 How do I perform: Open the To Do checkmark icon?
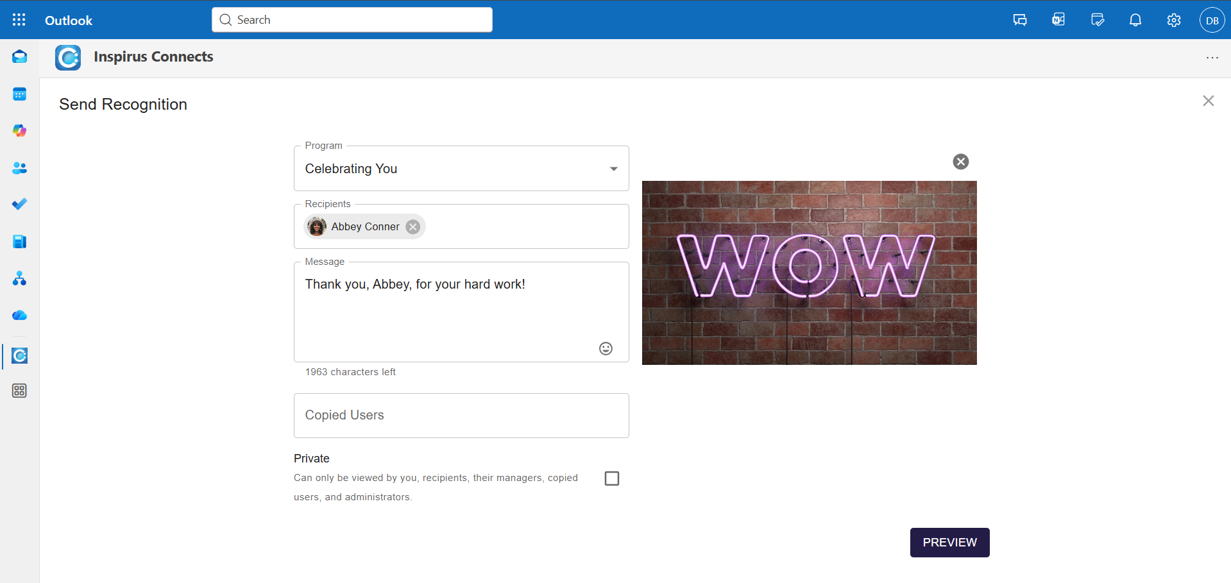tap(19, 204)
